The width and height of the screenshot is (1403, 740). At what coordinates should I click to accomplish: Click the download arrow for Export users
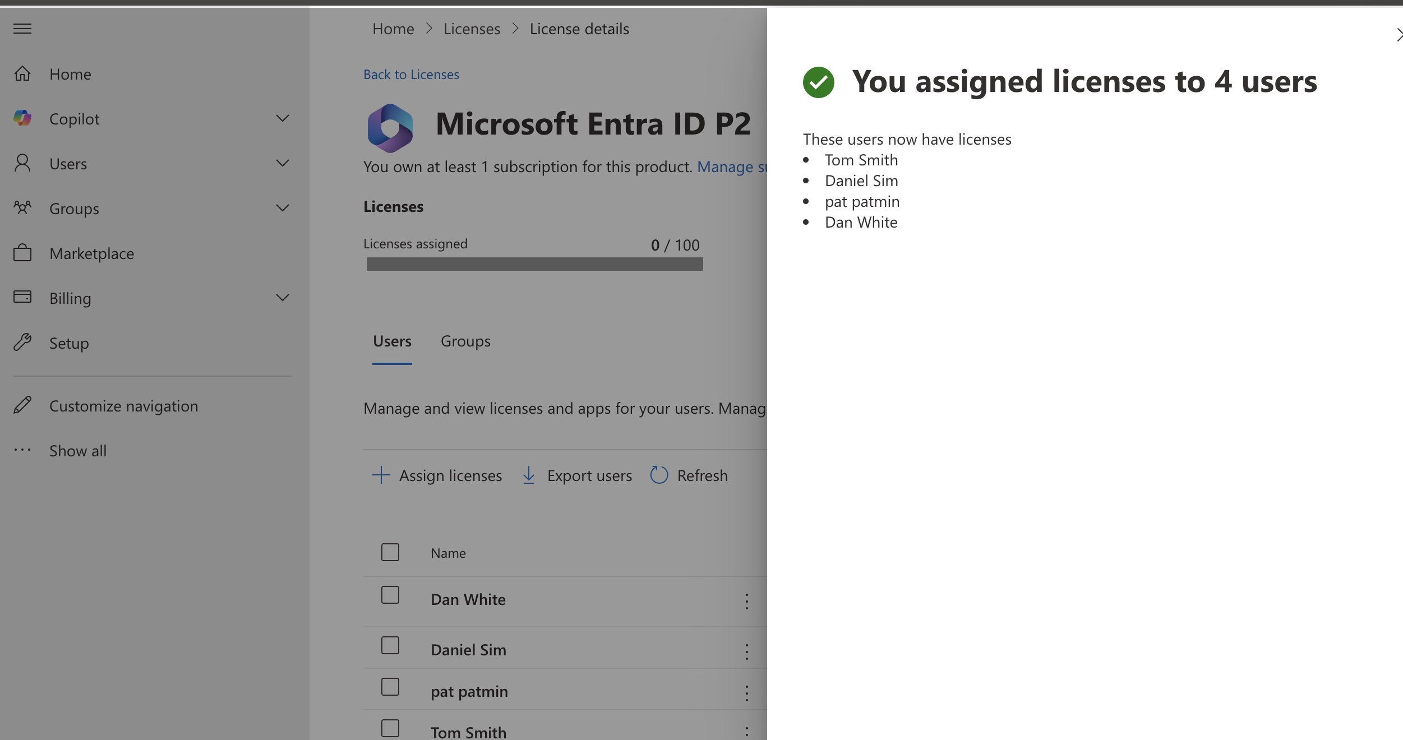tap(529, 475)
